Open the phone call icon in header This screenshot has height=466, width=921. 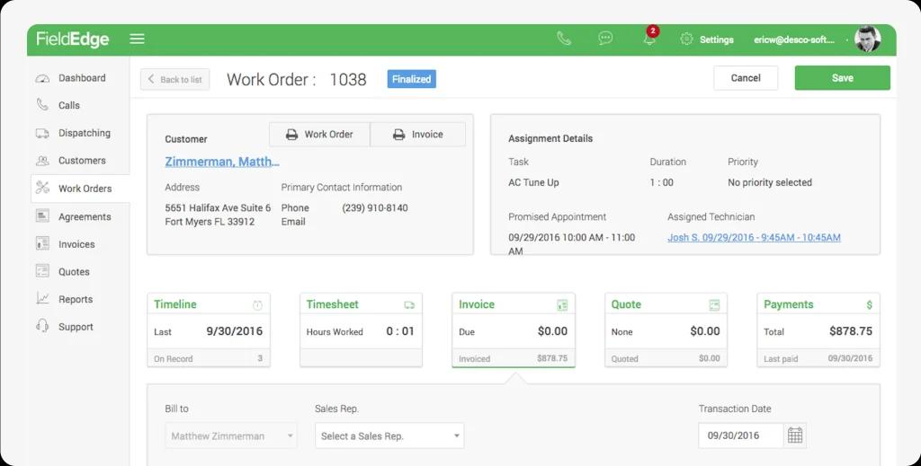pos(564,39)
